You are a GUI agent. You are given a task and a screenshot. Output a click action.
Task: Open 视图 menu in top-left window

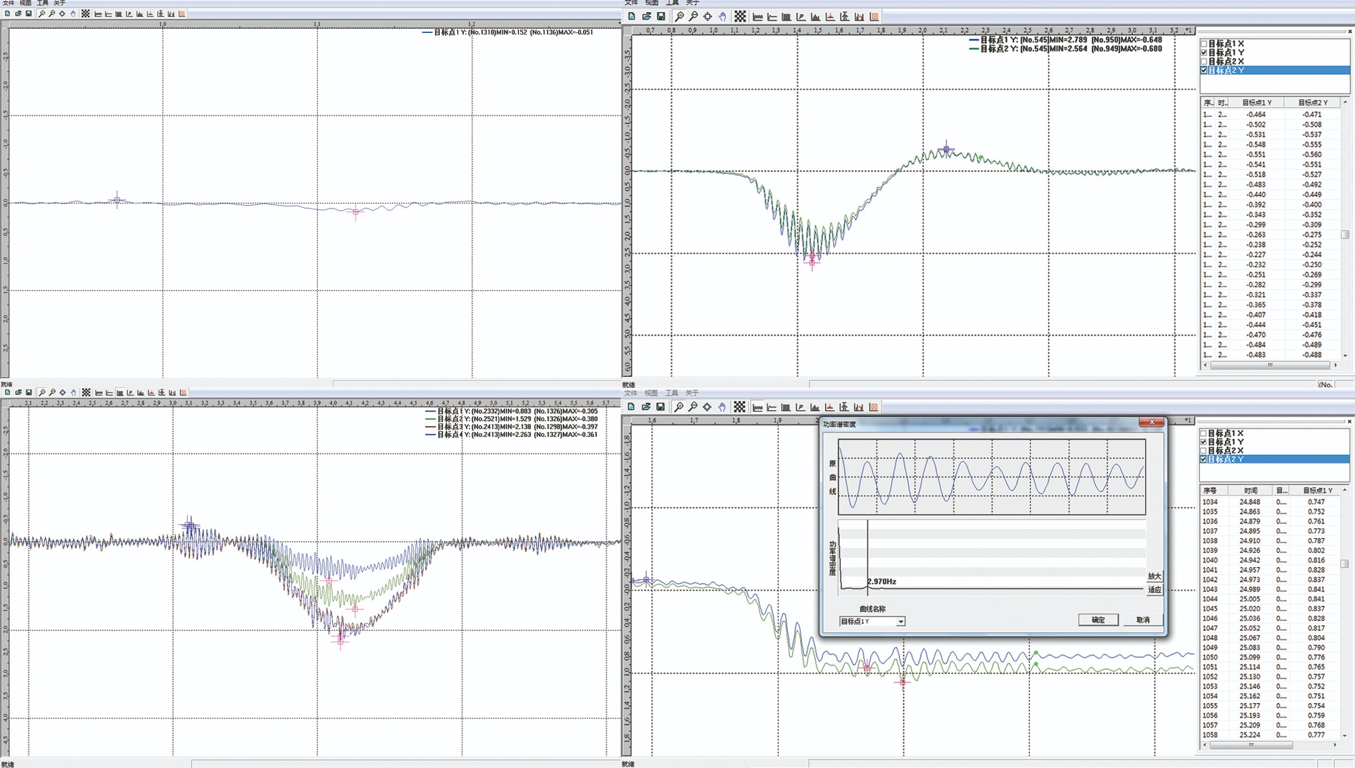[25, 3]
